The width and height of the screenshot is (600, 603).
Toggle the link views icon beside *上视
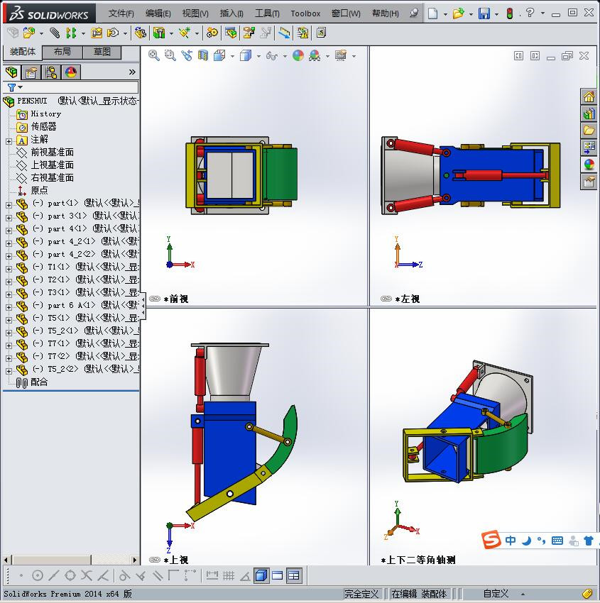click(155, 560)
